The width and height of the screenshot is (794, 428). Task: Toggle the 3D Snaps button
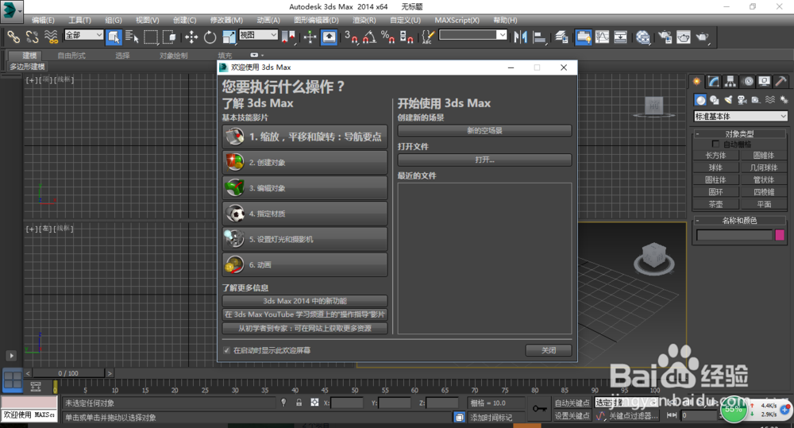click(350, 37)
